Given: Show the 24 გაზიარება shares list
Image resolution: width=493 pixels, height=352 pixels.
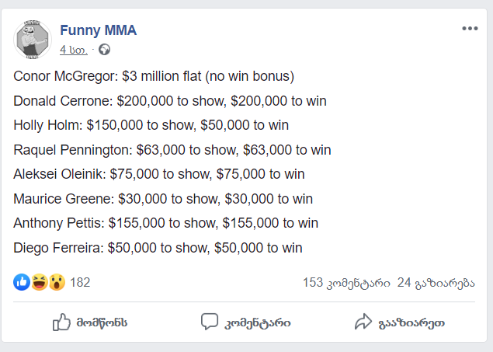Looking at the screenshot, I should coord(435,282).
